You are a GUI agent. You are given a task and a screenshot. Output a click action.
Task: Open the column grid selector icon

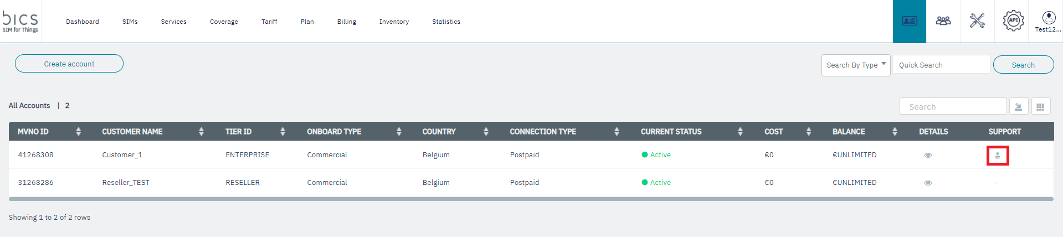click(x=1040, y=106)
